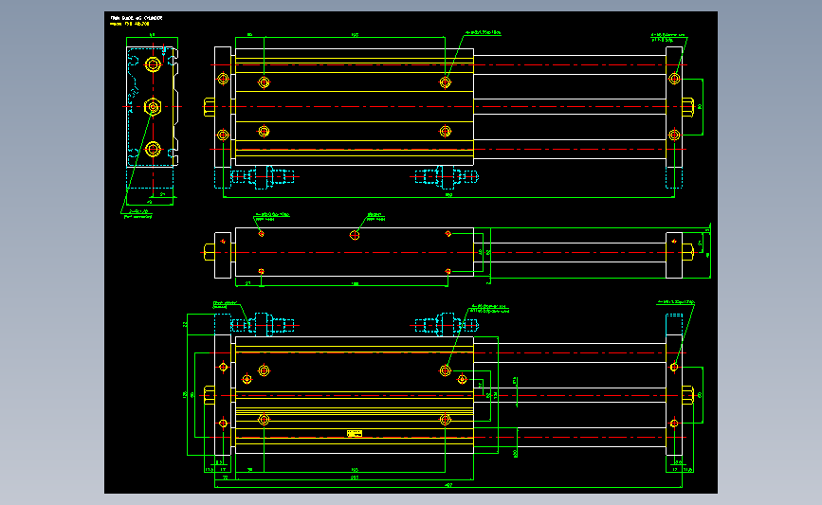Select the center hex nut in the end view
The height and width of the screenshot is (505, 822).
coord(153,107)
